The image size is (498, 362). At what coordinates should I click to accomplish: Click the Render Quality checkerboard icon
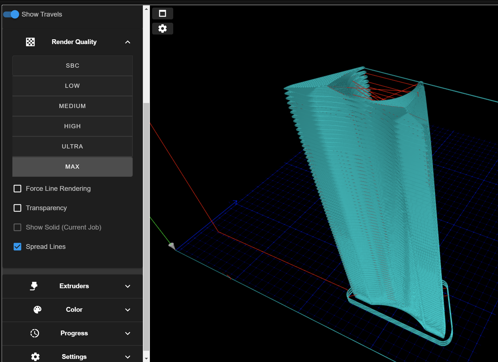coord(30,42)
